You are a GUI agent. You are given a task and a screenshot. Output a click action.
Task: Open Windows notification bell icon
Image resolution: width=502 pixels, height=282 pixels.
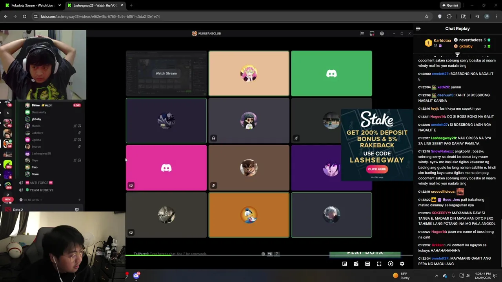[x=495, y=276]
